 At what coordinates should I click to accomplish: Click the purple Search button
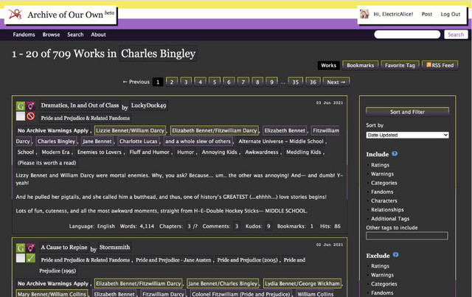pos(456,35)
